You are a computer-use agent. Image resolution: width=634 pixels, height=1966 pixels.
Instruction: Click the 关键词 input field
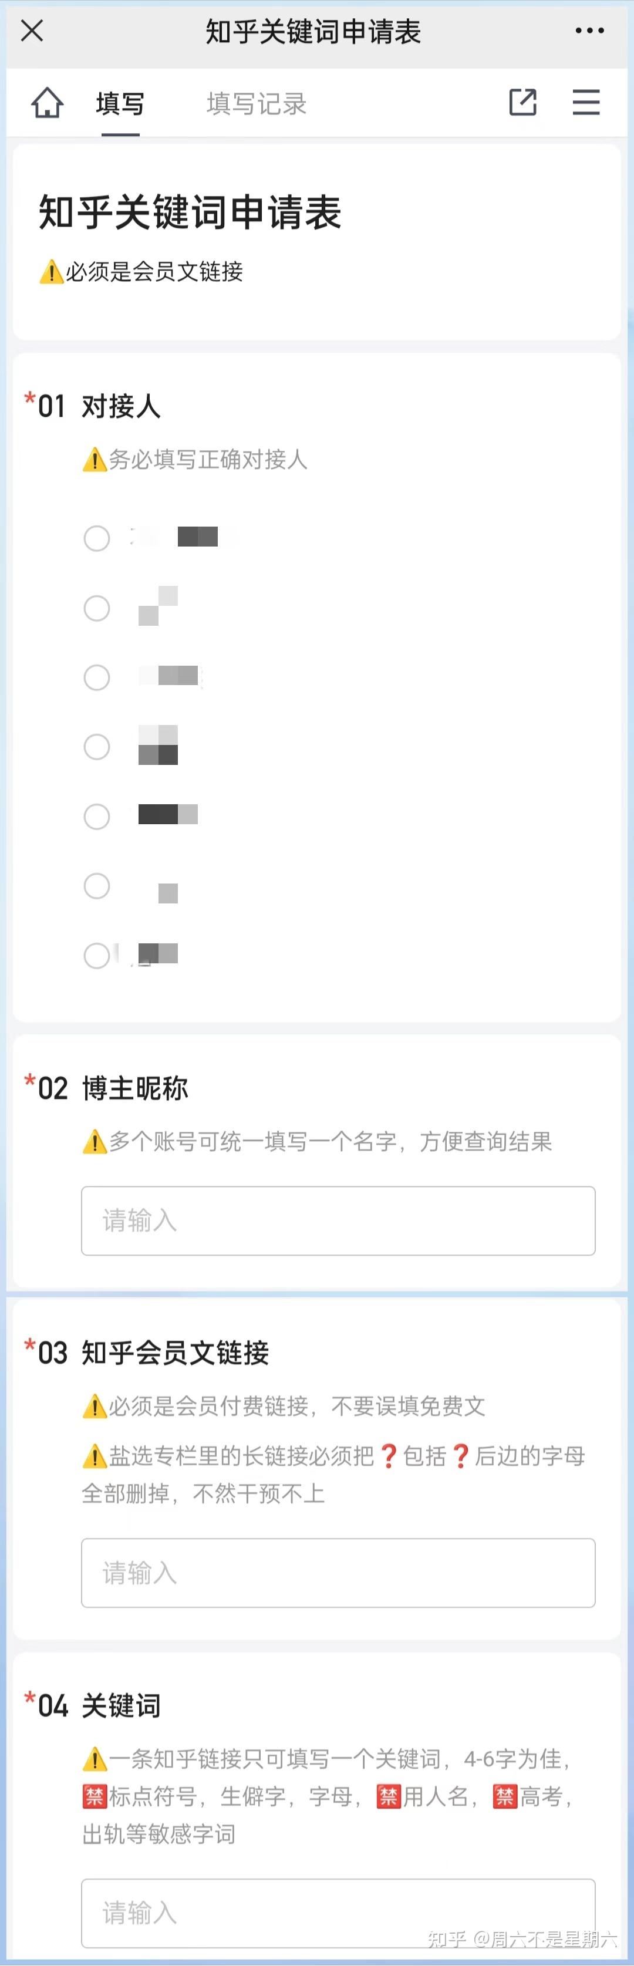[338, 1912]
